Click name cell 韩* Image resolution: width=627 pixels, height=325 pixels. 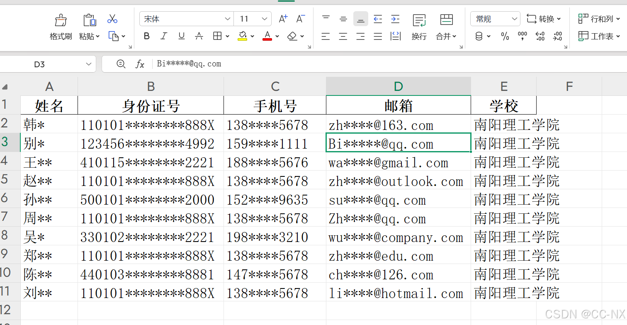click(x=49, y=124)
